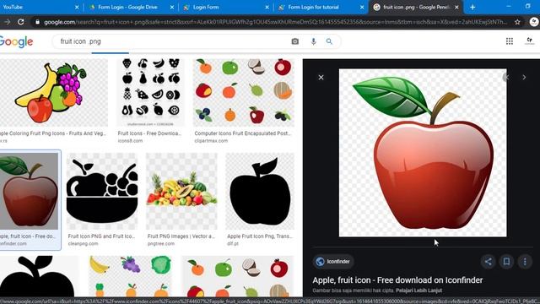540x304 pixels.
Task: Click the pngtree.com source text
Action: [x=161, y=244]
